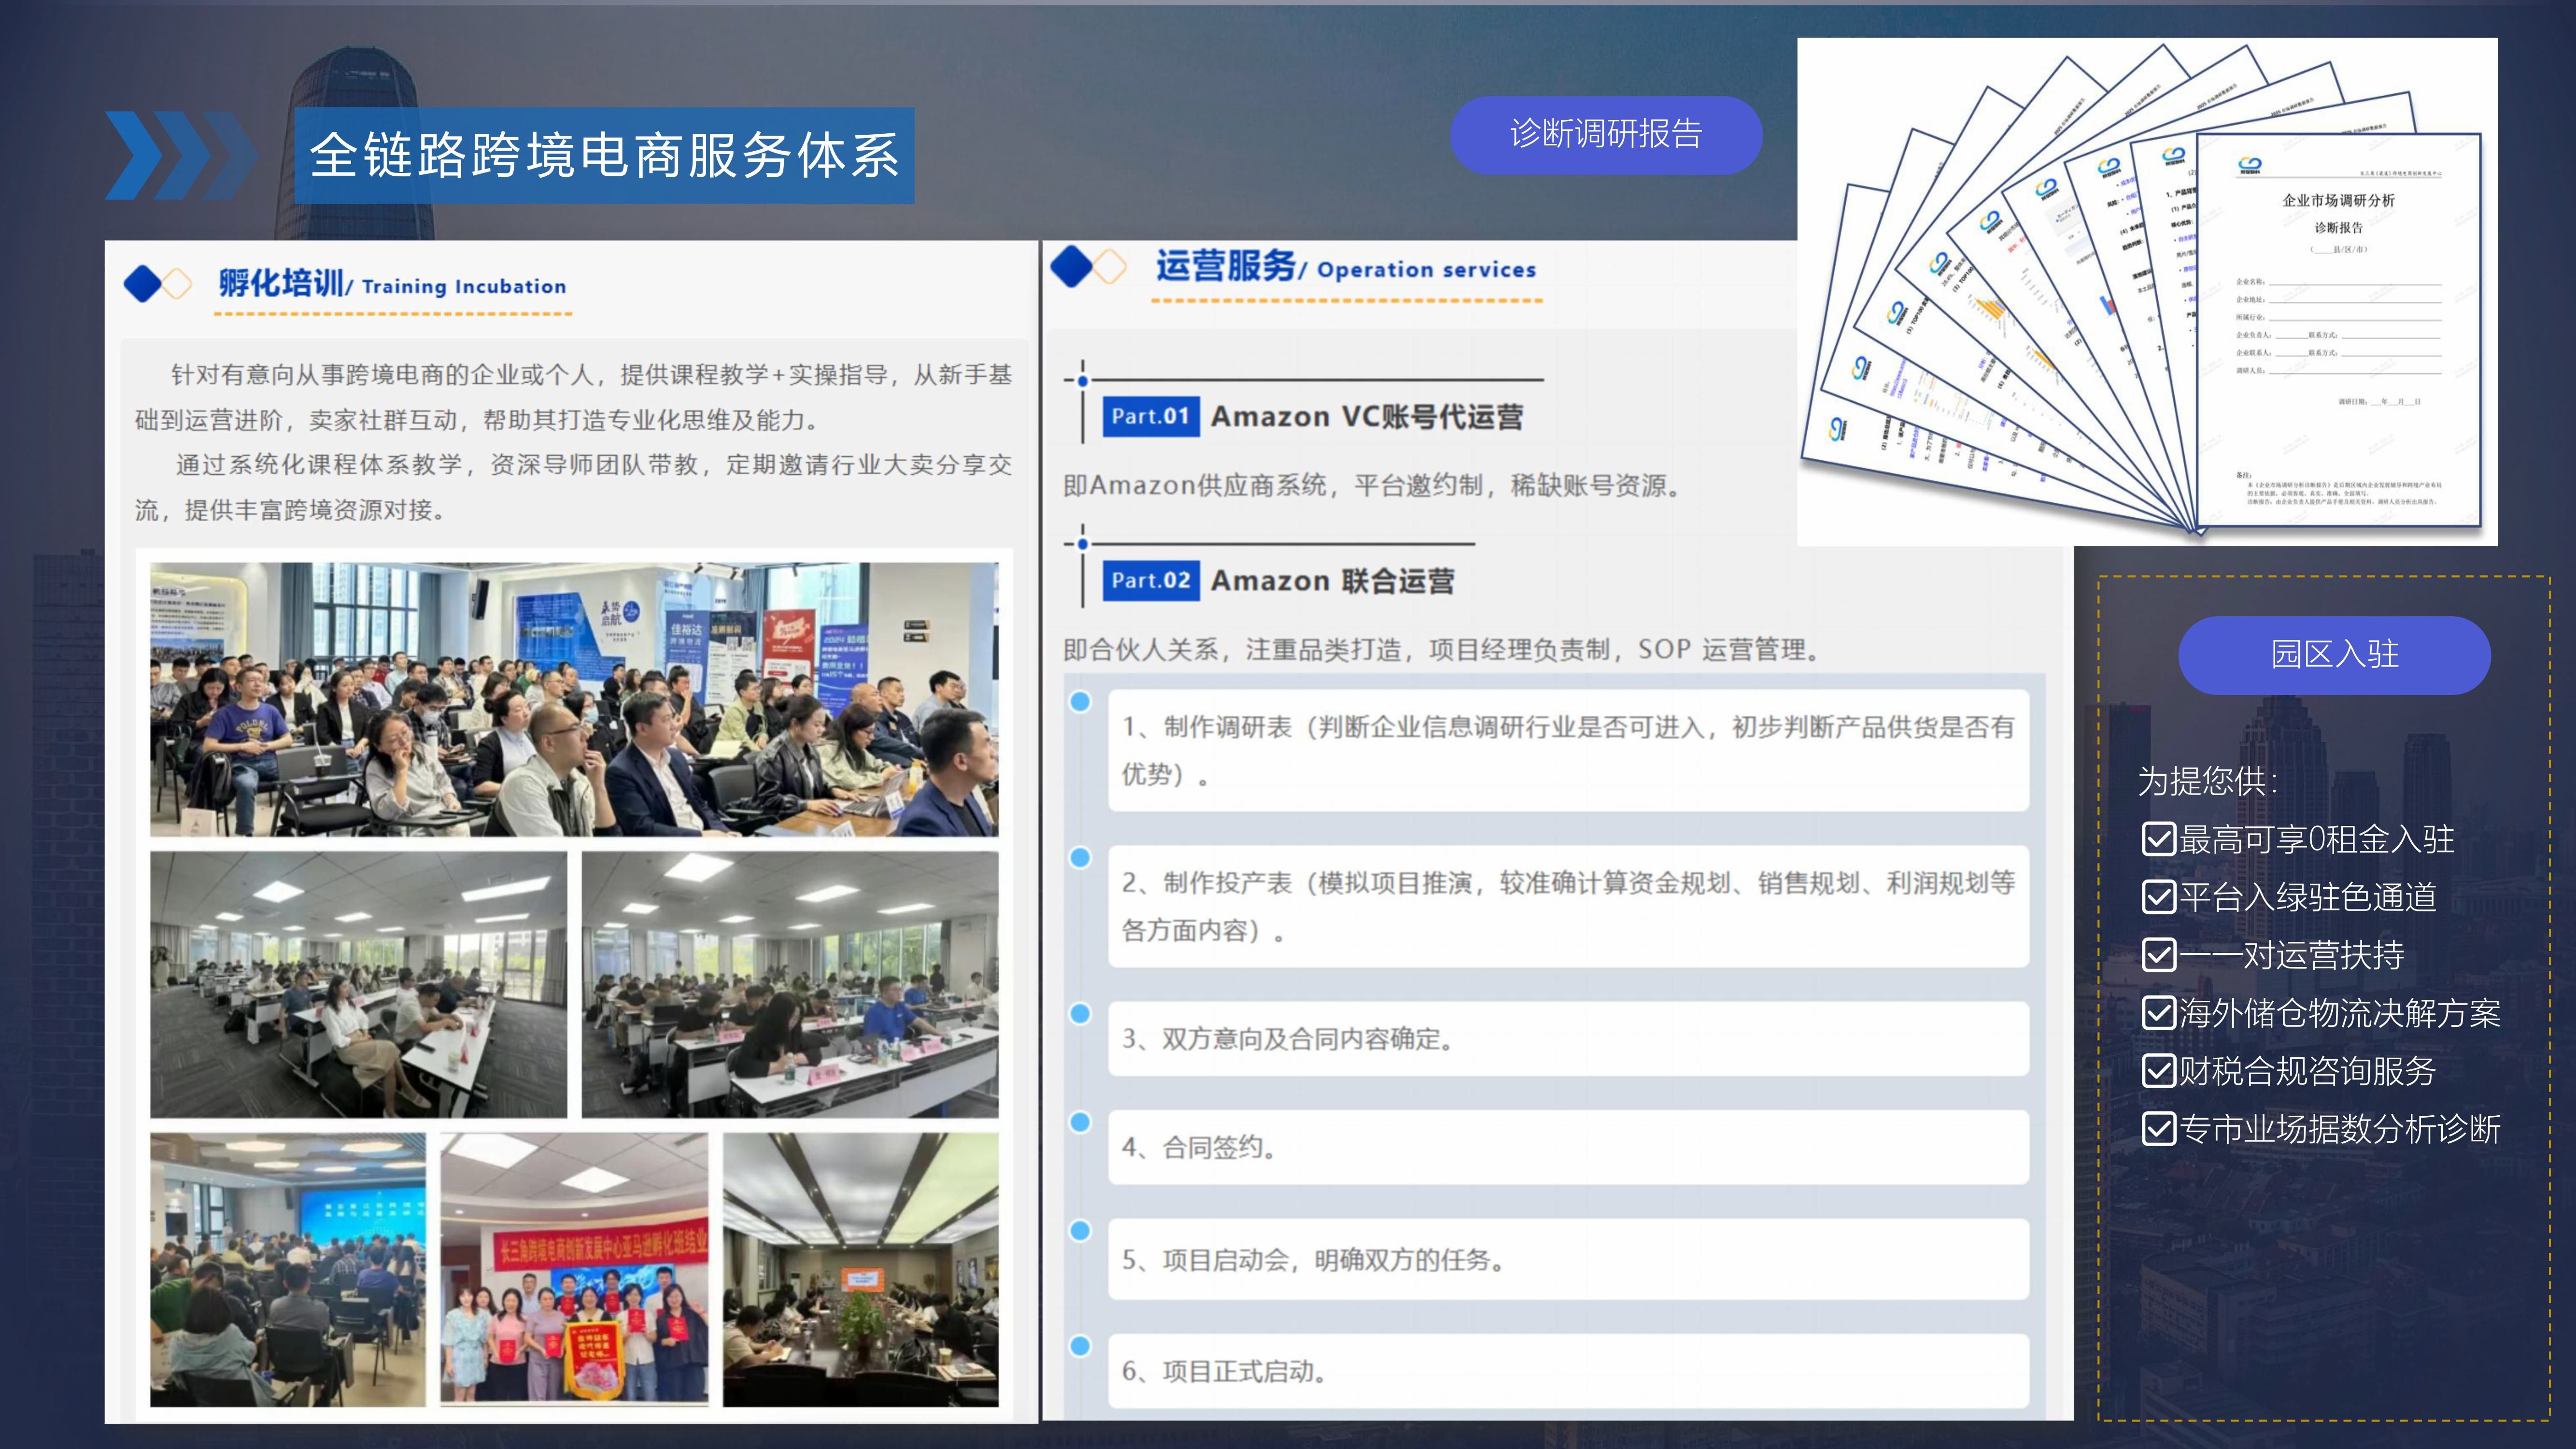Click the Part.02 label badge

pyautogui.click(x=1150, y=581)
